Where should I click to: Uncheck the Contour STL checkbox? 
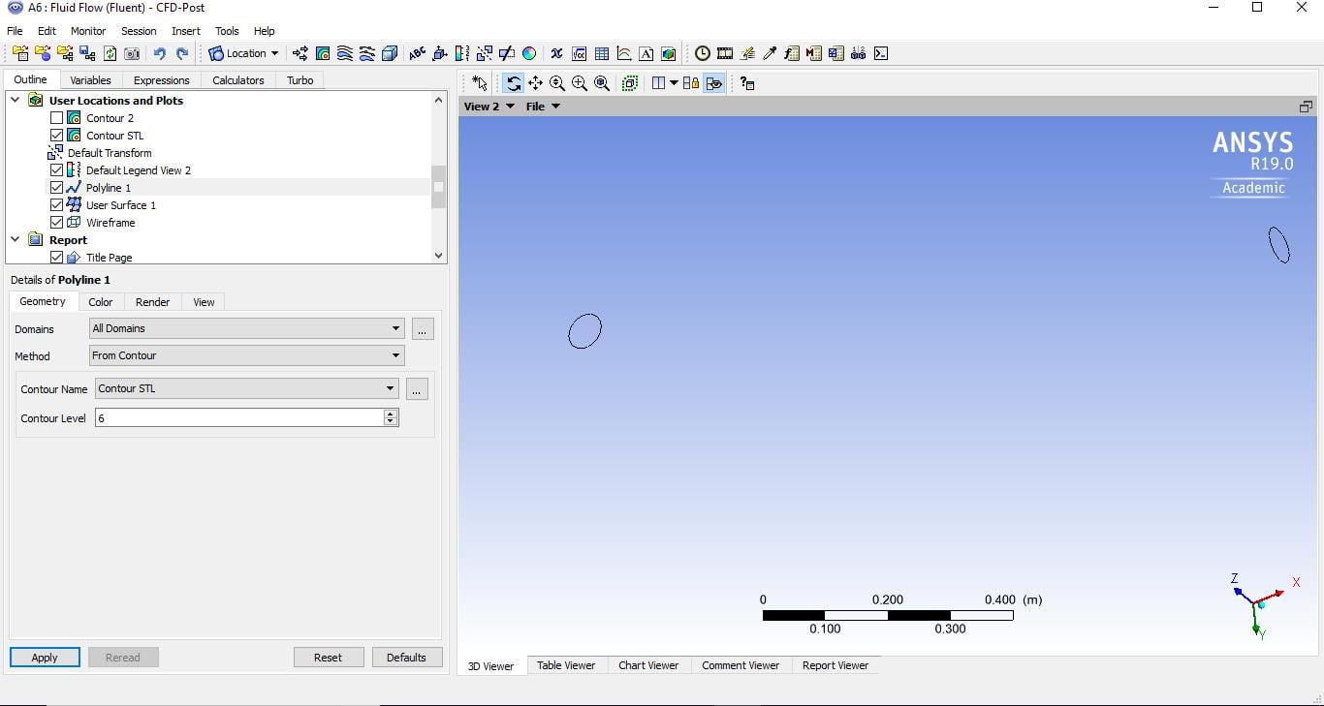tap(56, 136)
